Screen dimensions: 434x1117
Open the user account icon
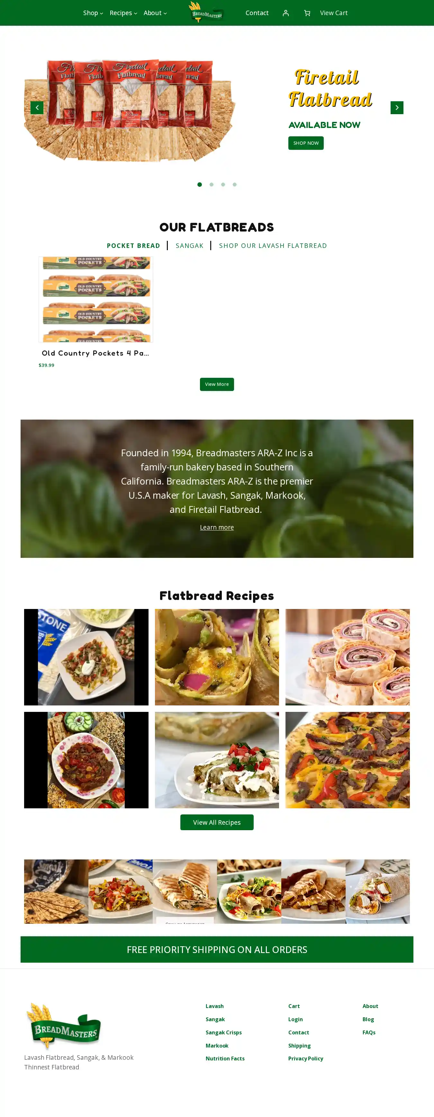(285, 13)
